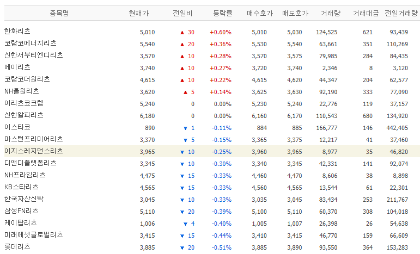Select NH프라임리츠 stock name
This screenshot has height=254, width=420.
(x=25, y=175)
